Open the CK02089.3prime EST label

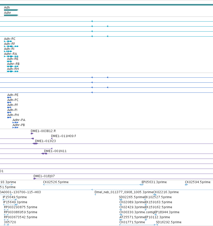[x=132, y=202]
